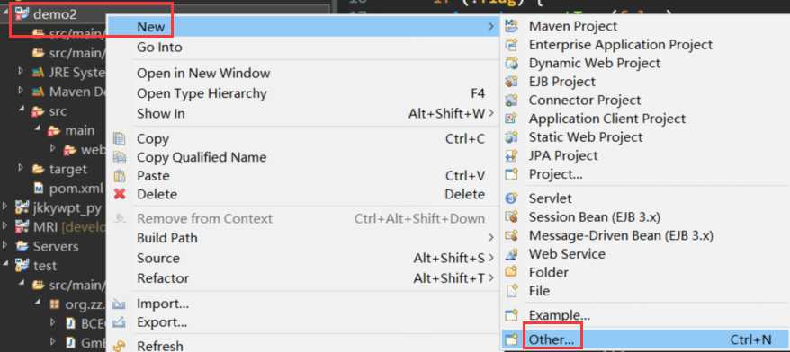Click the Session Bean icon

(x=511, y=217)
